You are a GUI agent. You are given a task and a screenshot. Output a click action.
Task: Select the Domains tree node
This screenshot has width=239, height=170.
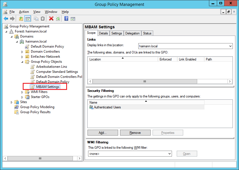pos(27,36)
